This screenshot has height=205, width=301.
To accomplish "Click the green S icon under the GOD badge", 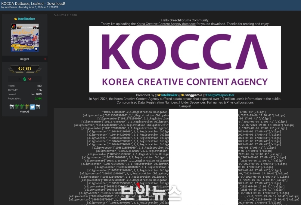I will (x=25, y=79).
